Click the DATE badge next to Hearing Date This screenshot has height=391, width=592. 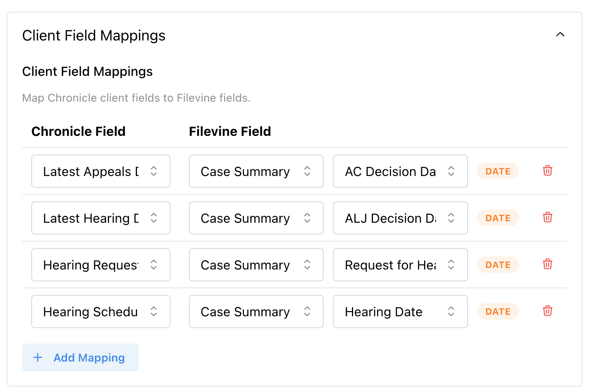[x=498, y=311]
